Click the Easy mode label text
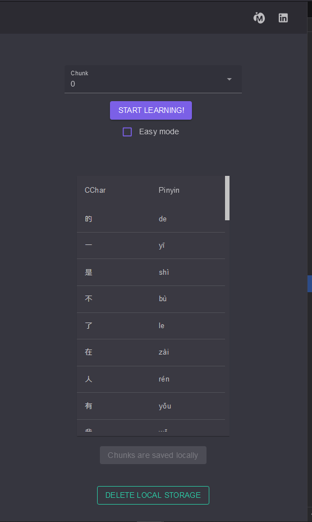 159,132
